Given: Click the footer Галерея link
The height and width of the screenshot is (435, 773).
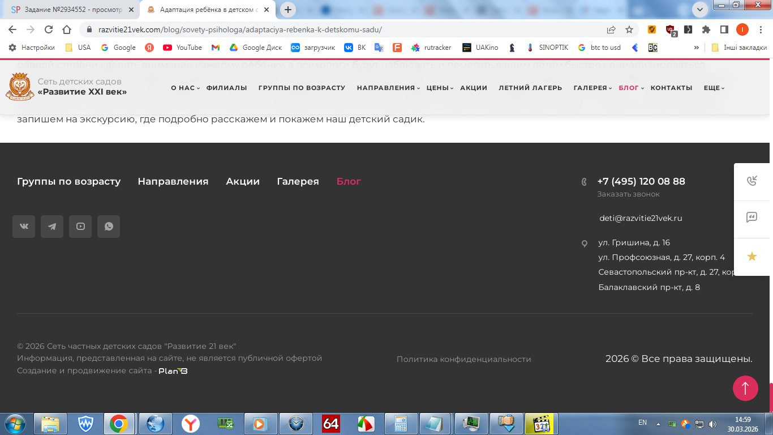Looking at the screenshot, I should [298, 181].
